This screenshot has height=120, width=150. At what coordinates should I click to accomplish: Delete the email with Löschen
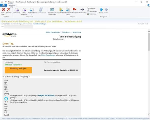9,11
